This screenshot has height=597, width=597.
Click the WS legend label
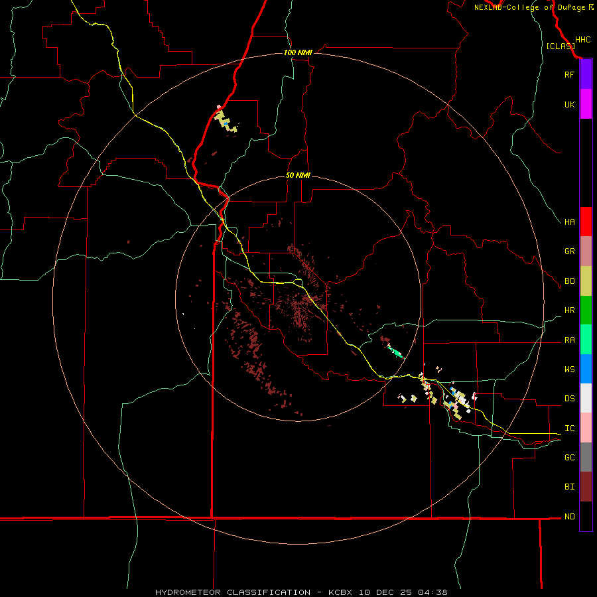pyautogui.click(x=569, y=369)
